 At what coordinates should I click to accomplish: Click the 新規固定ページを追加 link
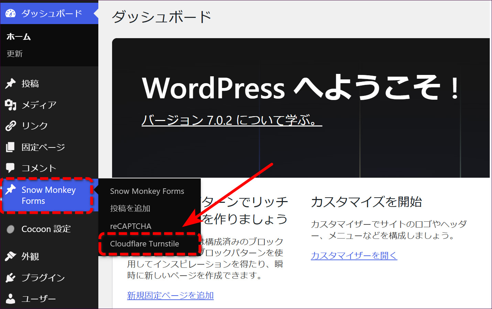click(171, 295)
